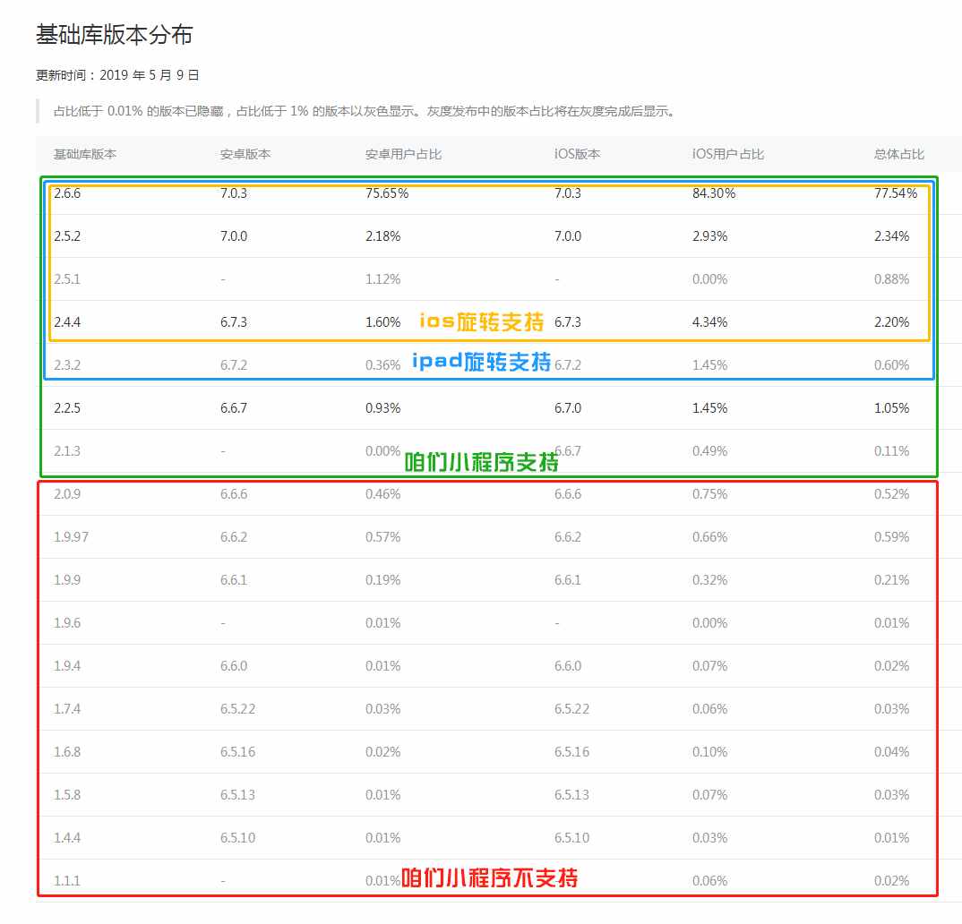Select base library version 1.4.4
Image resolution: width=962 pixels, height=924 pixels.
[67, 837]
